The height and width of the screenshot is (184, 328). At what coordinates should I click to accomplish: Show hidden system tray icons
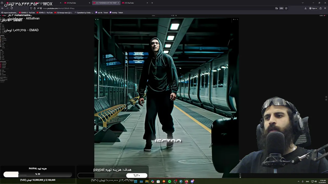pos(298,181)
